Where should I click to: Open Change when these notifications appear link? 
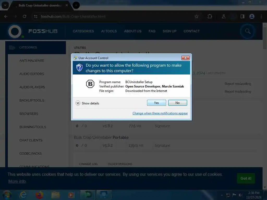coord(160,113)
